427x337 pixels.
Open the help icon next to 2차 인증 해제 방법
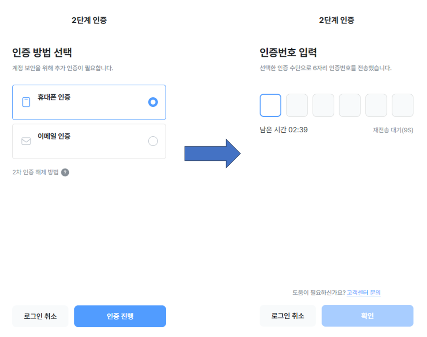66,172
